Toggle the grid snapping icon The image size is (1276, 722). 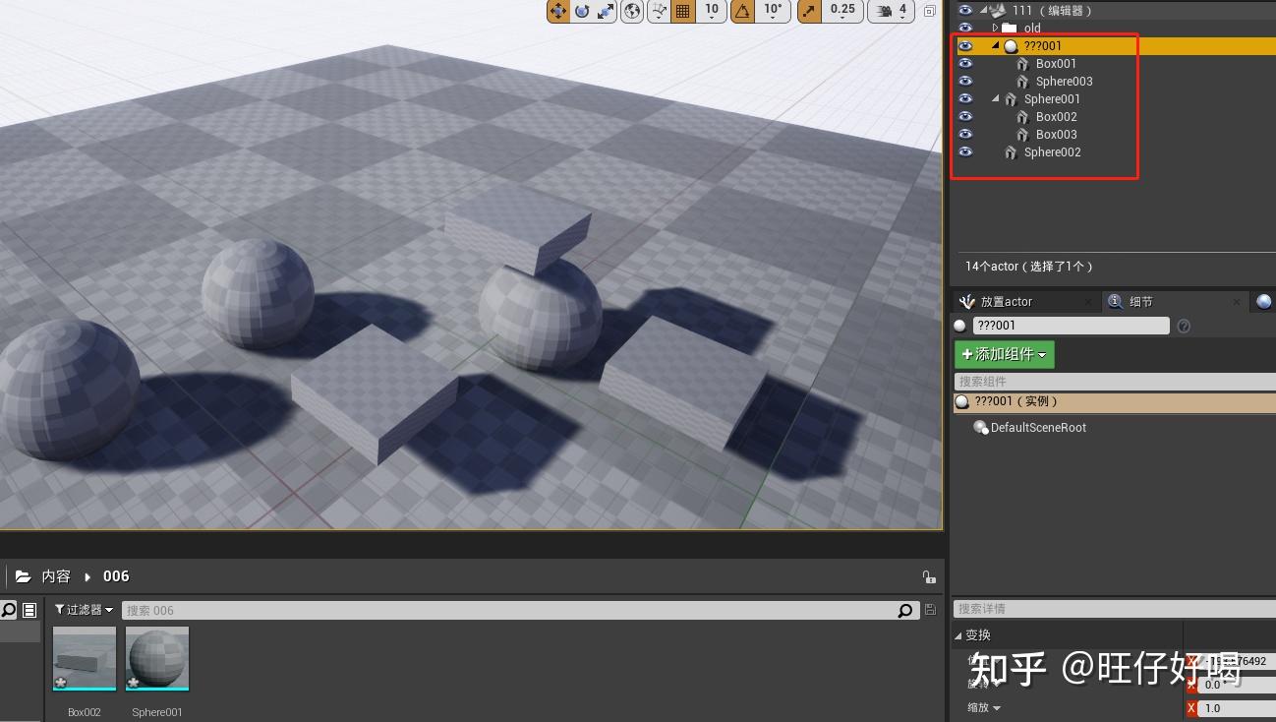(683, 12)
